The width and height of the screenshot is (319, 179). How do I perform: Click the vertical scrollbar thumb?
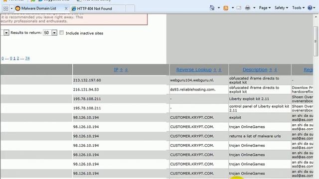point(316,41)
